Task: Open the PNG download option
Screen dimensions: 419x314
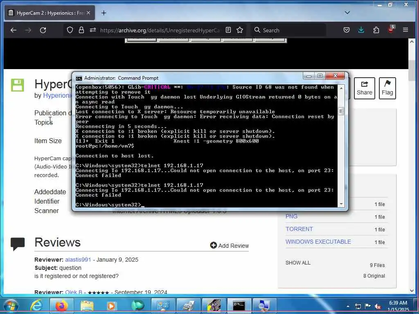Action: tap(291, 216)
